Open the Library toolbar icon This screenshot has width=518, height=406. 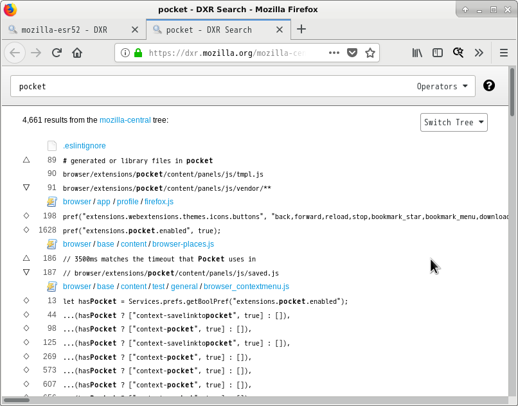[x=417, y=53]
